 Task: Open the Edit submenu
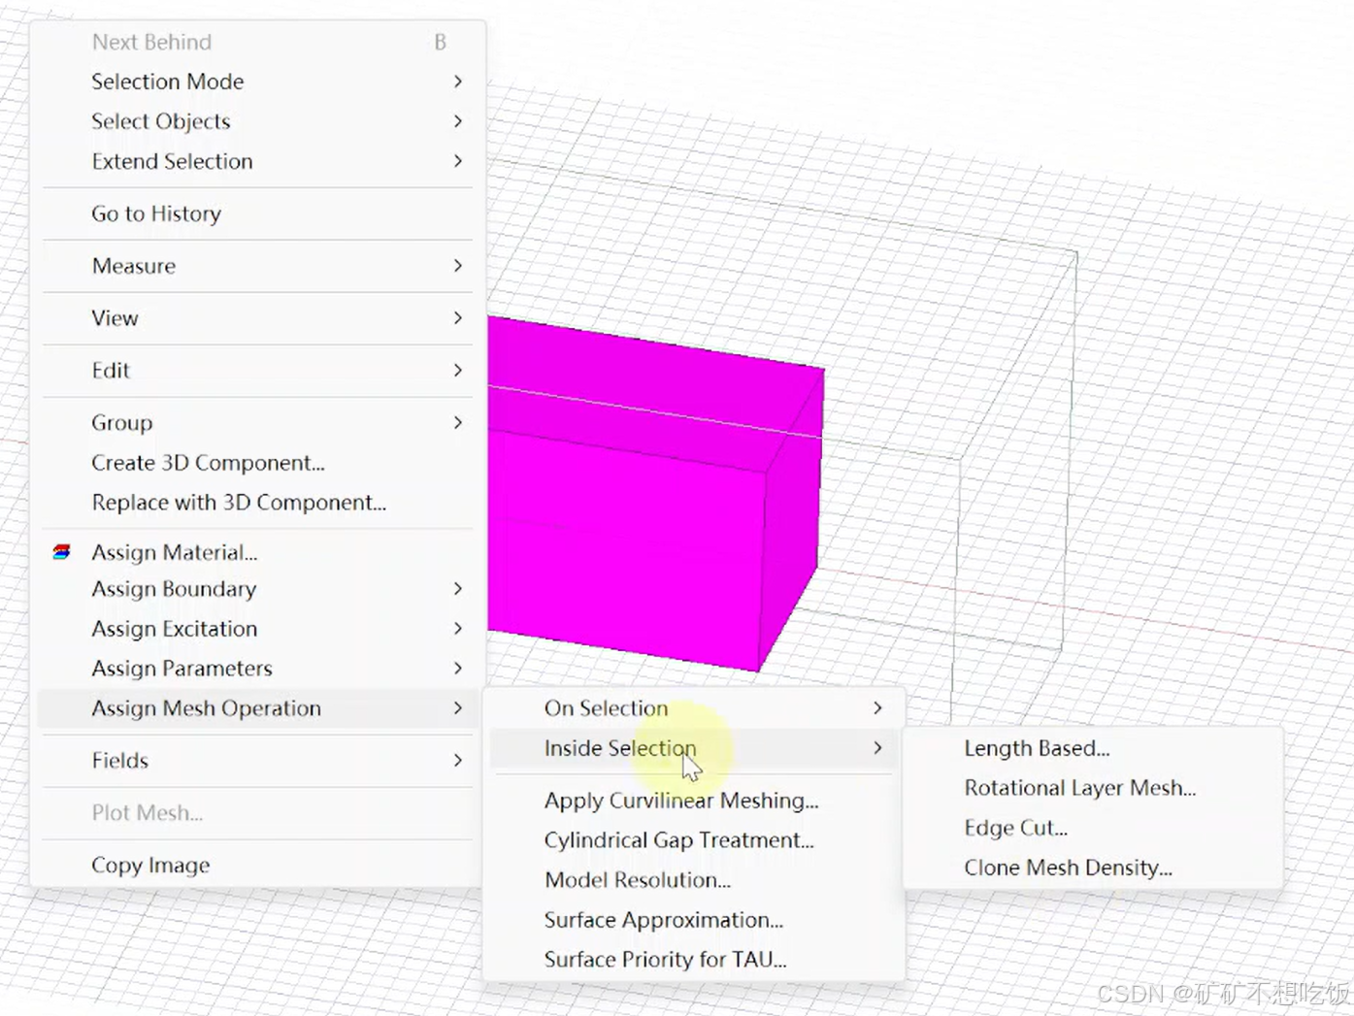[x=257, y=371]
